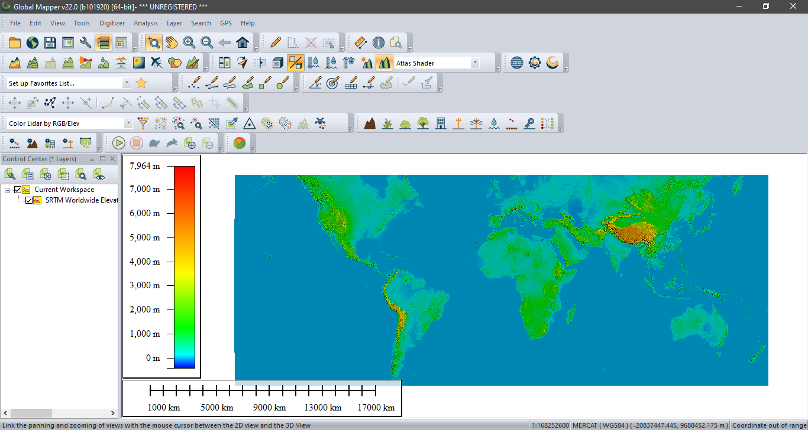The width and height of the screenshot is (808, 430).
Task: Click Control Center horizontal scrollbar right arrow
Action: click(113, 413)
